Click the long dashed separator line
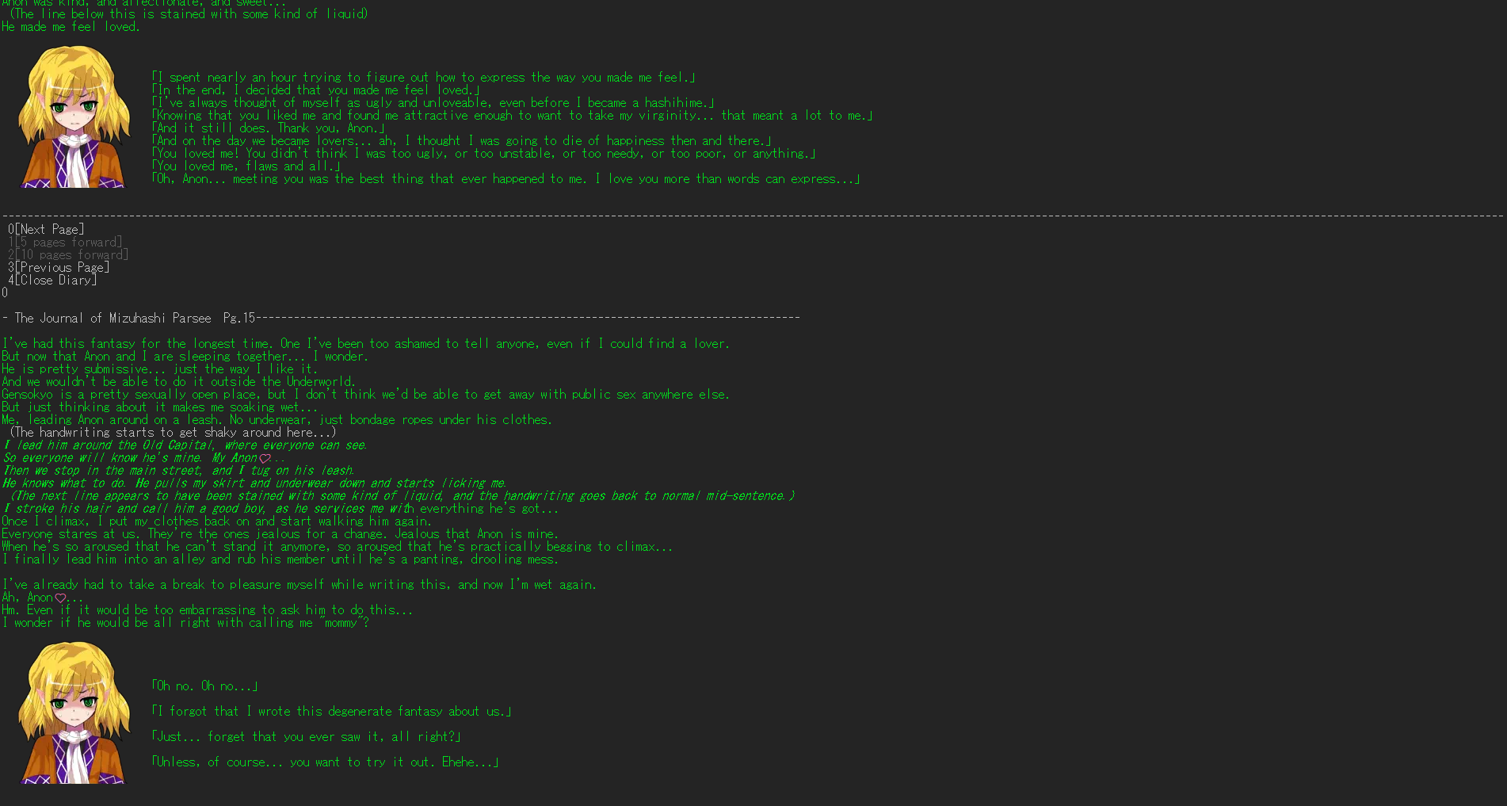 coord(753,216)
